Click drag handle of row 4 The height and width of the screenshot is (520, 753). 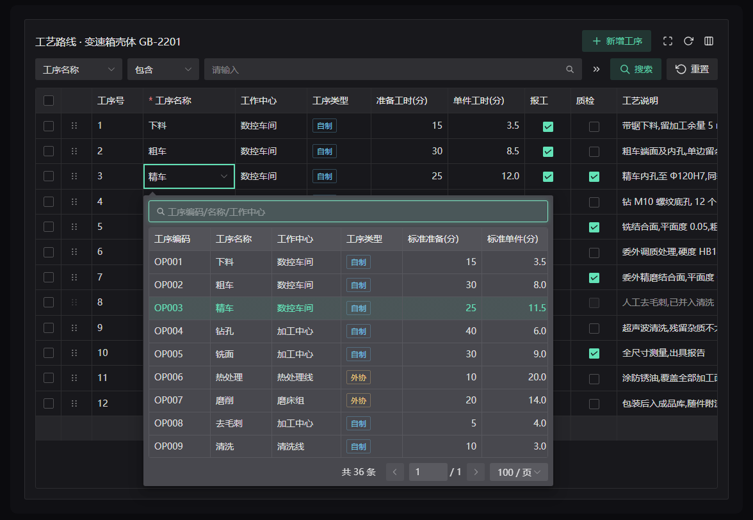(74, 202)
